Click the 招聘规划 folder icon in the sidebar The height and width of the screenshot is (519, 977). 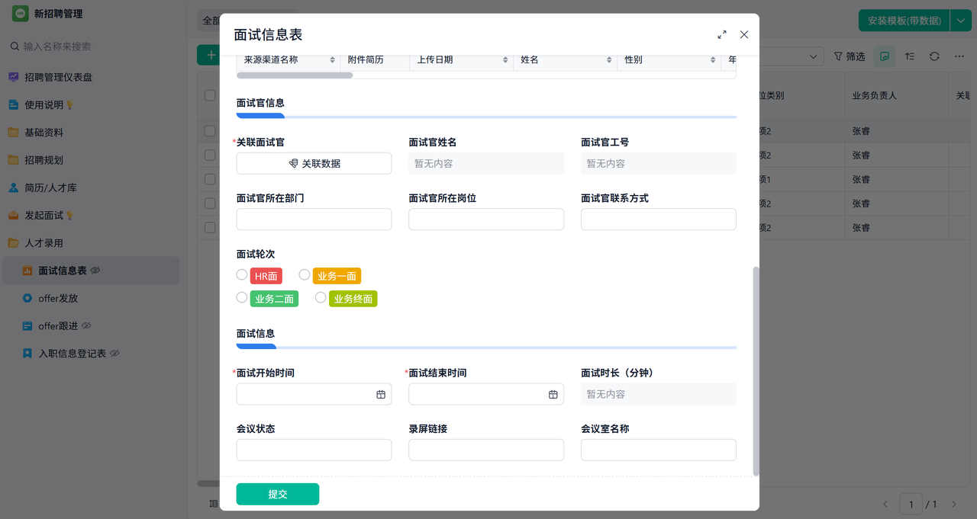tap(14, 160)
